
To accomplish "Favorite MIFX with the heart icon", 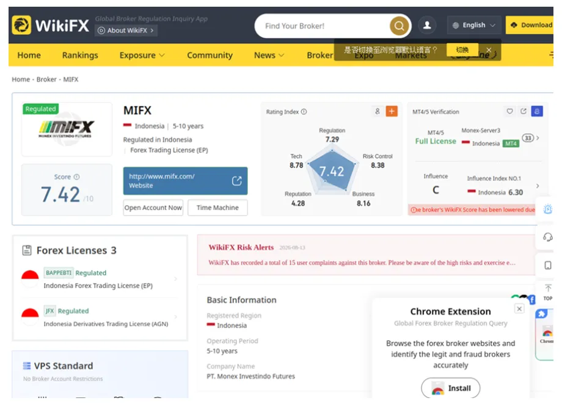I will [509, 112].
